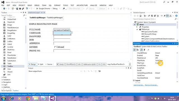Viewport: 179px width, 101px height.
Task: Toggle auto-hide pin on Properties panel
Action: [x=175, y=44]
